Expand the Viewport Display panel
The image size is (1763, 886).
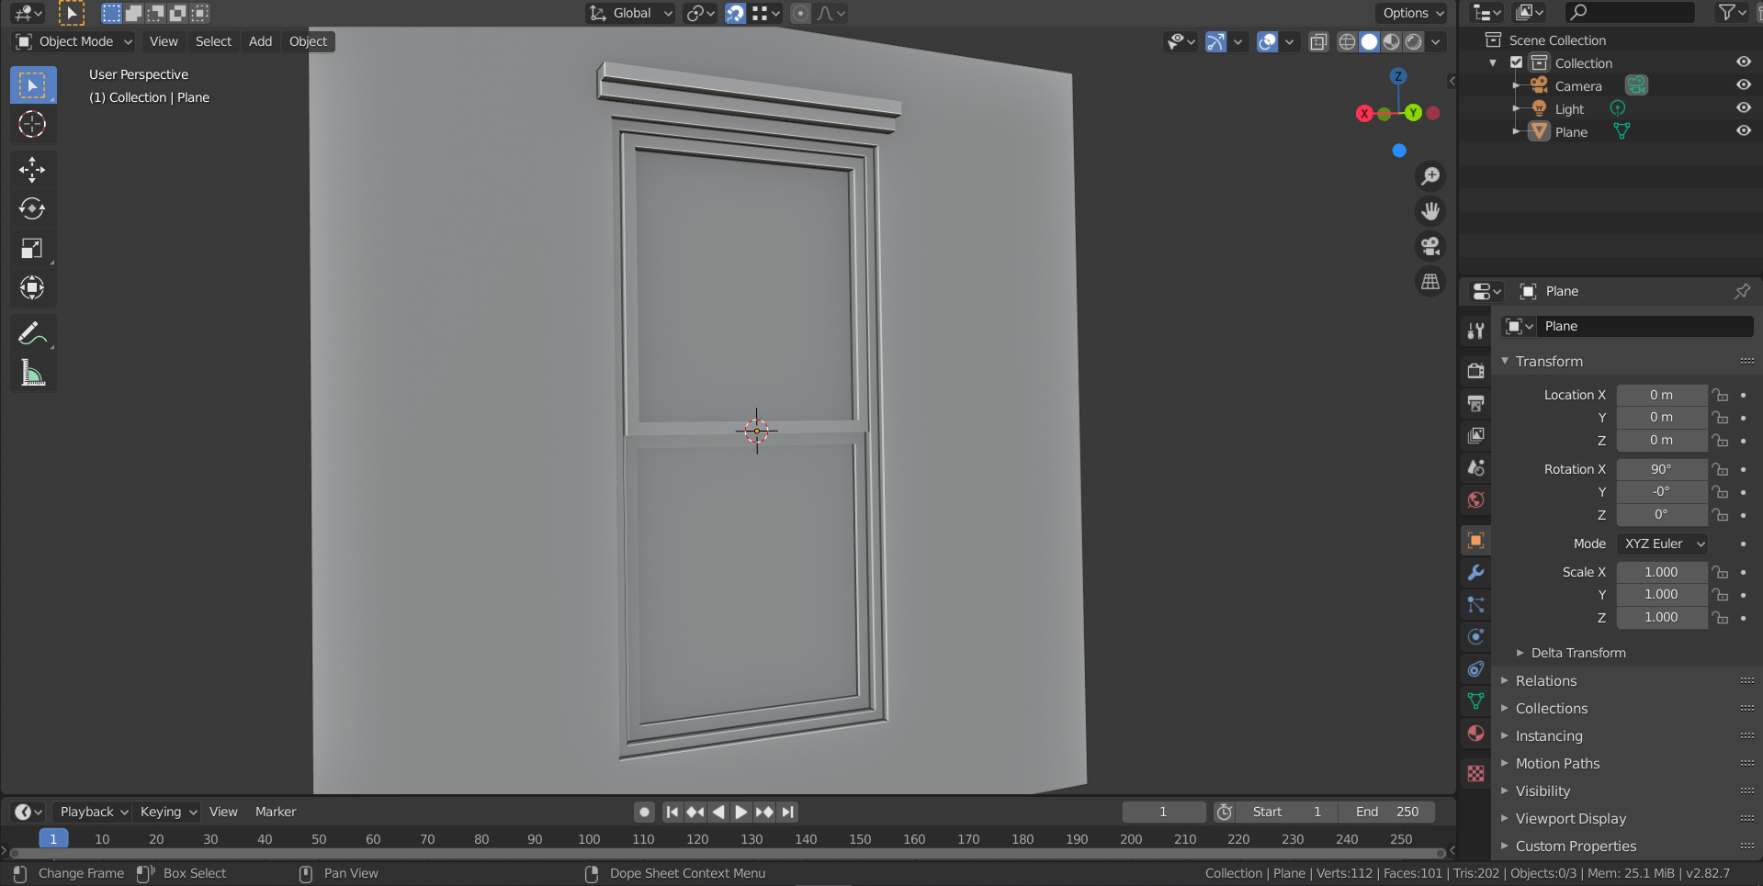click(1571, 819)
